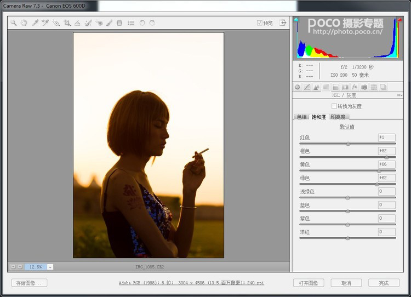411x297 pixels.
Task: Click the 红色 saturation slider
Action: (x=347, y=144)
